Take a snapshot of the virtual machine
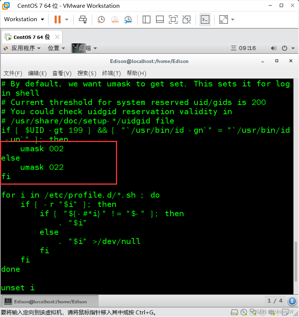 pos(101,19)
